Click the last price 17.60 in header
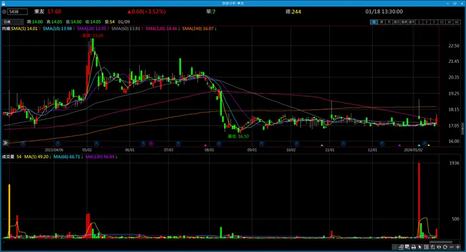466x252 pixels. tap(54, 11)
